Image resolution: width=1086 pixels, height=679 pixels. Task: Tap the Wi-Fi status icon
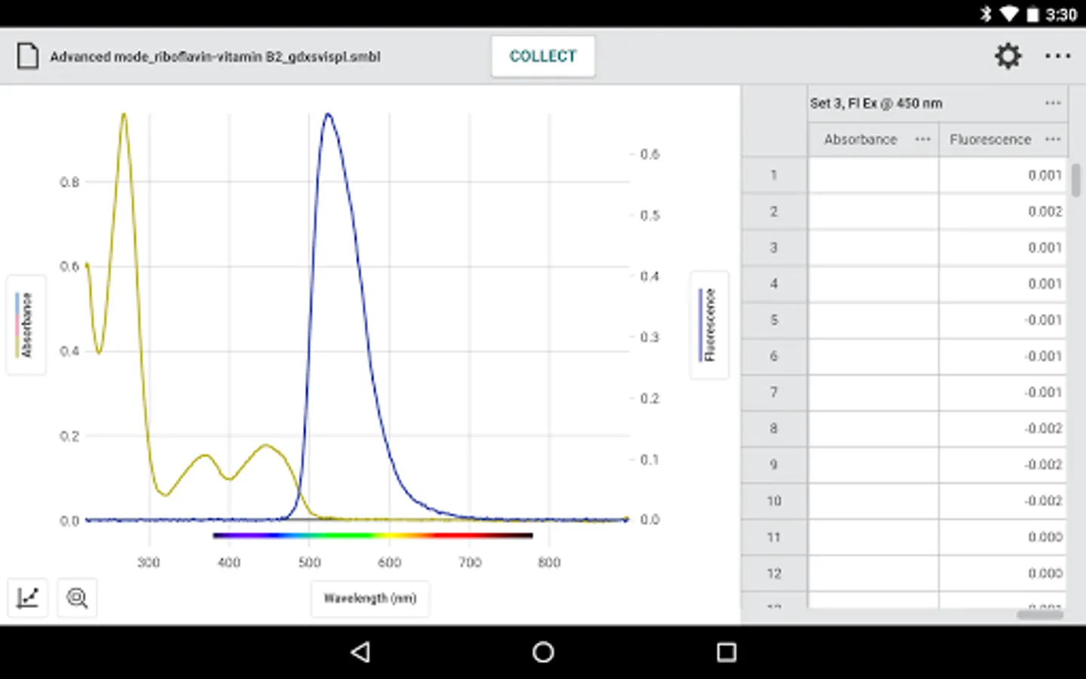pyautogui.click(x=1009, y=14)
